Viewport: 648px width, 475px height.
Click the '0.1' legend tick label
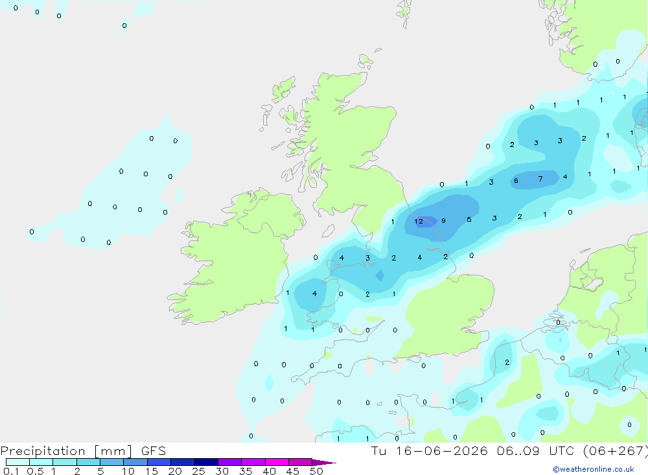pyautogui.click(x=11, y=471)
